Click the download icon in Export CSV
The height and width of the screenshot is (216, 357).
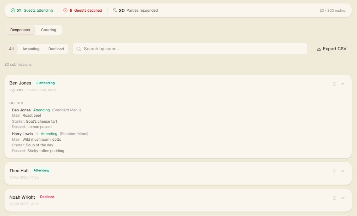click(x=319, y=49)
